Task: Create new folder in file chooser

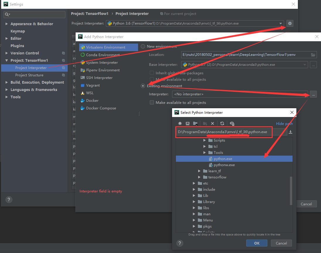Action: (x=205, y=123)
